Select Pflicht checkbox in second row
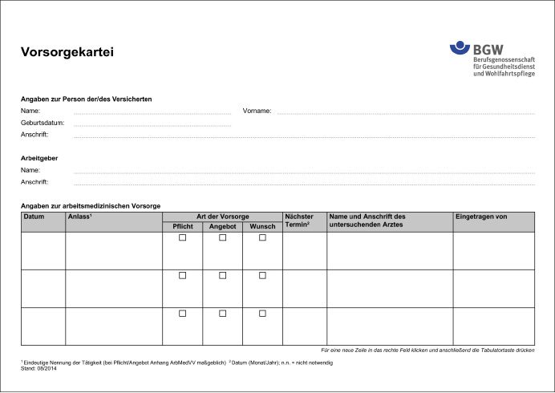 coord(182,275)
